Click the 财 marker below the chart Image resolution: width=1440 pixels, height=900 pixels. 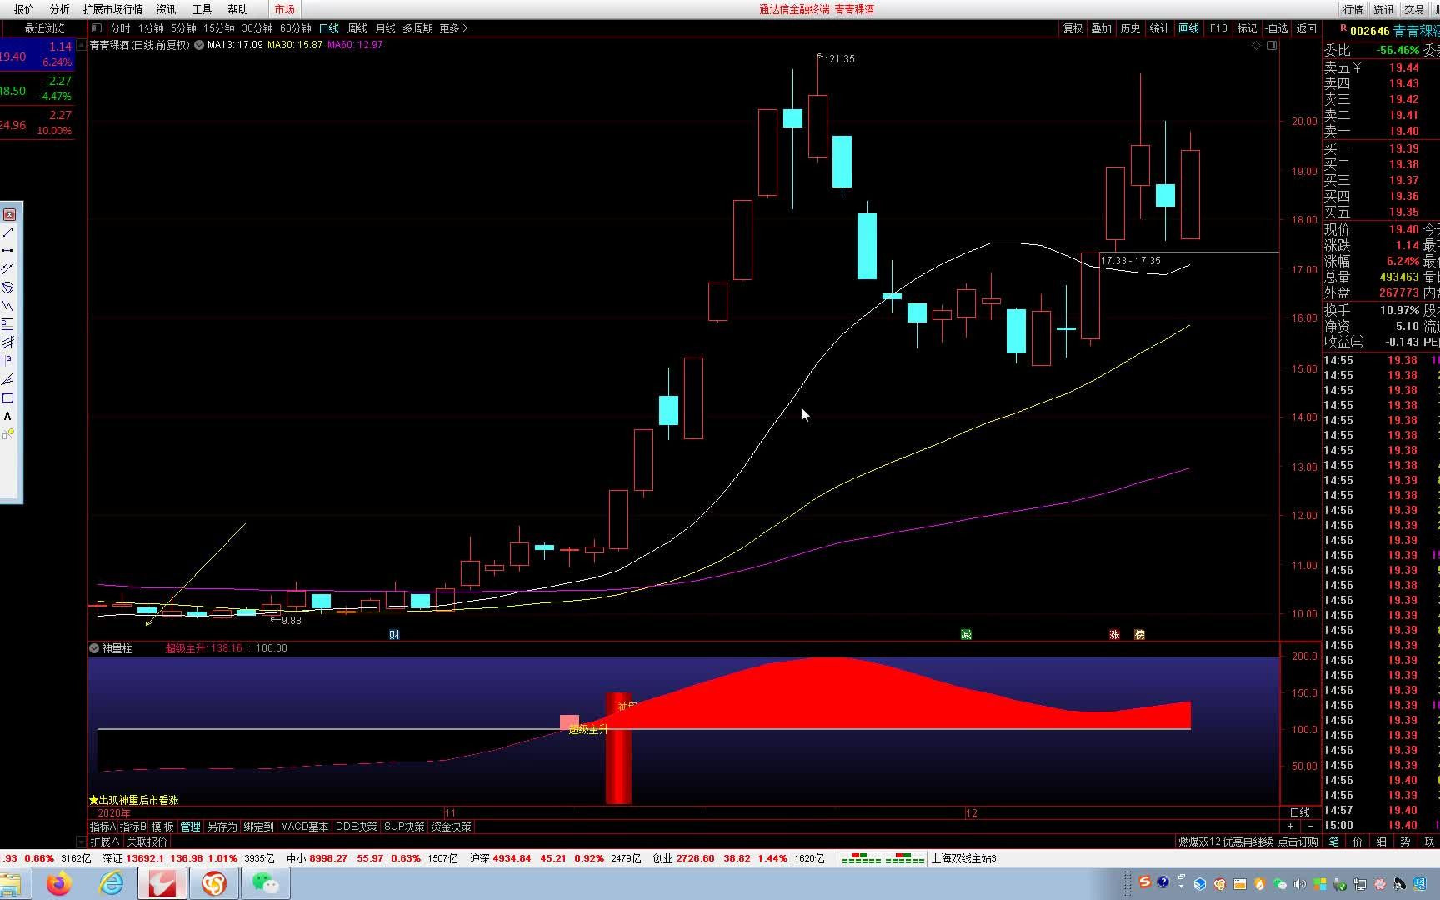coord(395,635)
